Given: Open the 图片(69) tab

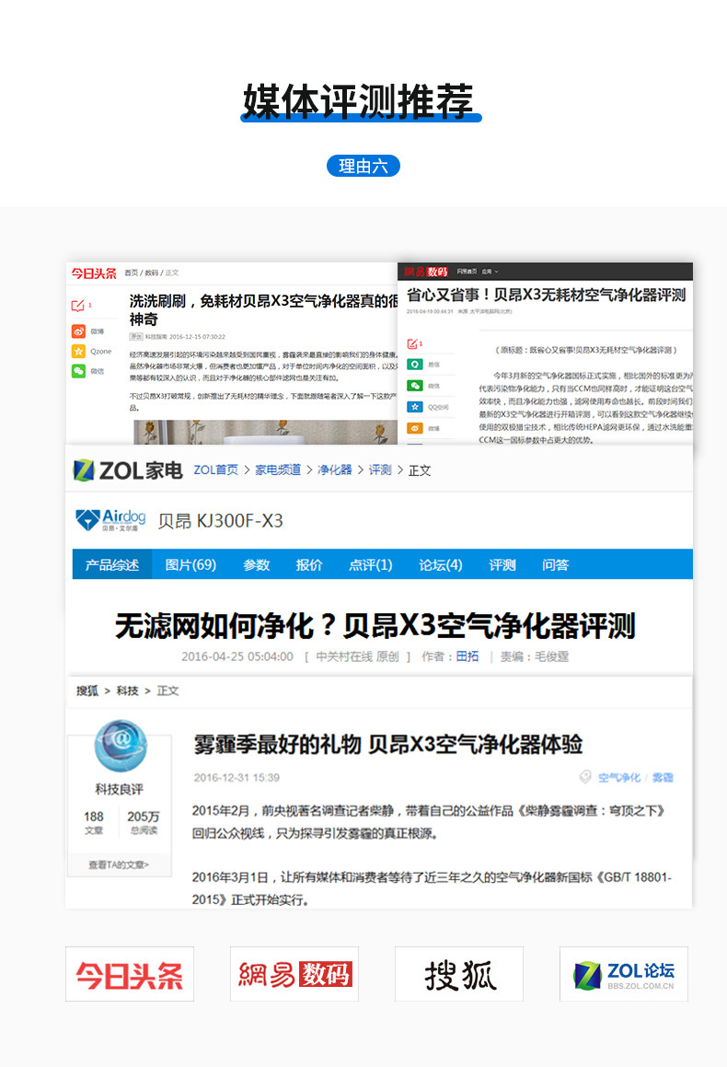Looking at the screenshot, I should pyautogui.click(x=190, y=564).
